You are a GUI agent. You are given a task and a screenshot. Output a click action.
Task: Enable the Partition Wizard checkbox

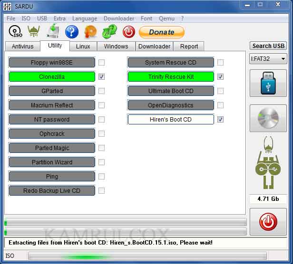coord(101,162)
